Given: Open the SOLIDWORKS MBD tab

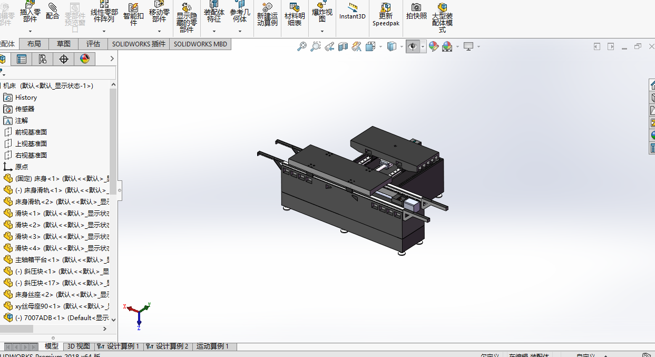Looking at the screenshot, I should [x=200, y=44].
